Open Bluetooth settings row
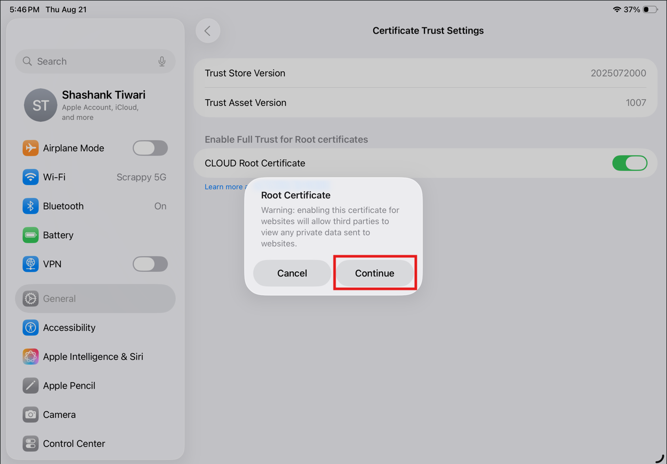Viewport: 667px width, 464px height. [x=95, y=206]
